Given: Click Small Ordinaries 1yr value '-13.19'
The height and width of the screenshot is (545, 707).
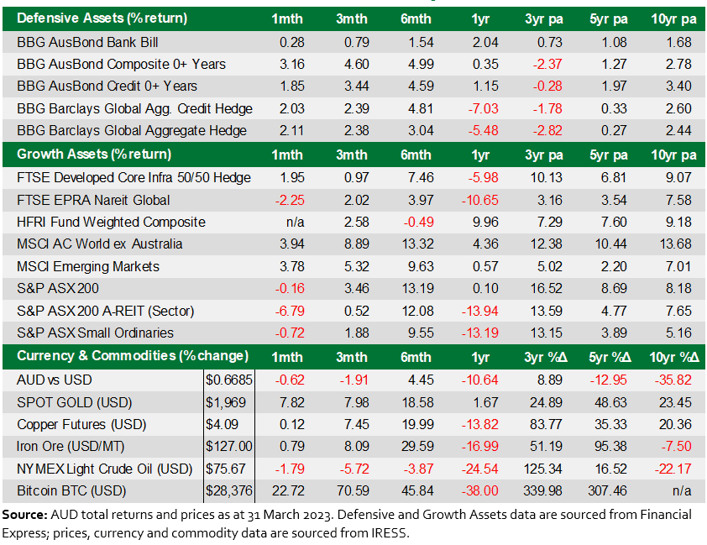Looking at the screenshot, I should 479,333.
